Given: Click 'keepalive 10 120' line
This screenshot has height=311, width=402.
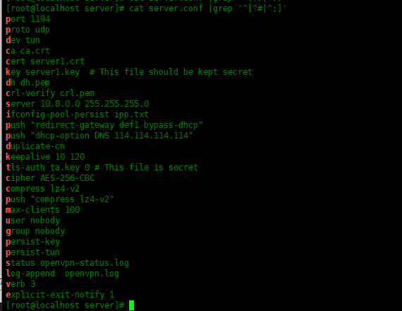Looking at the screenshot, I should point(45,157).
